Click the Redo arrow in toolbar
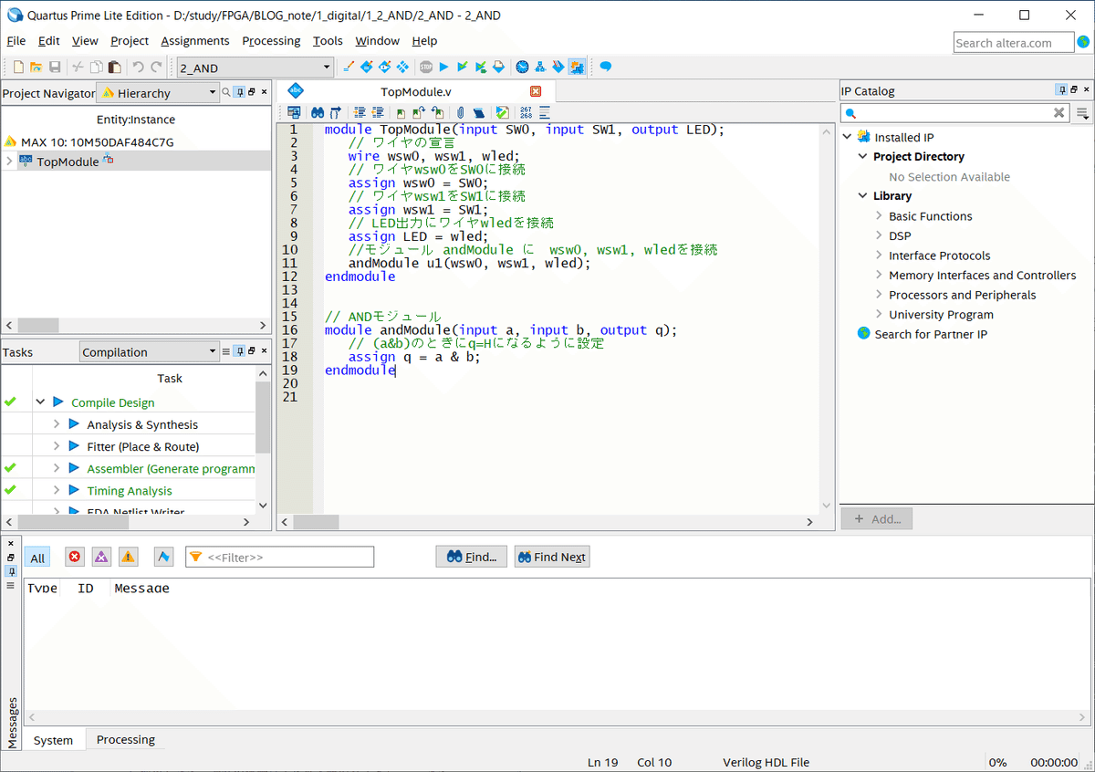 [157, 67]
